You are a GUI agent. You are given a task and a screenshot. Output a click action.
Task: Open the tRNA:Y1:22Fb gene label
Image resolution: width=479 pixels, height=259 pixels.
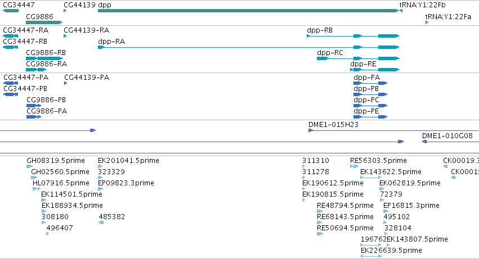pos(423,5)
